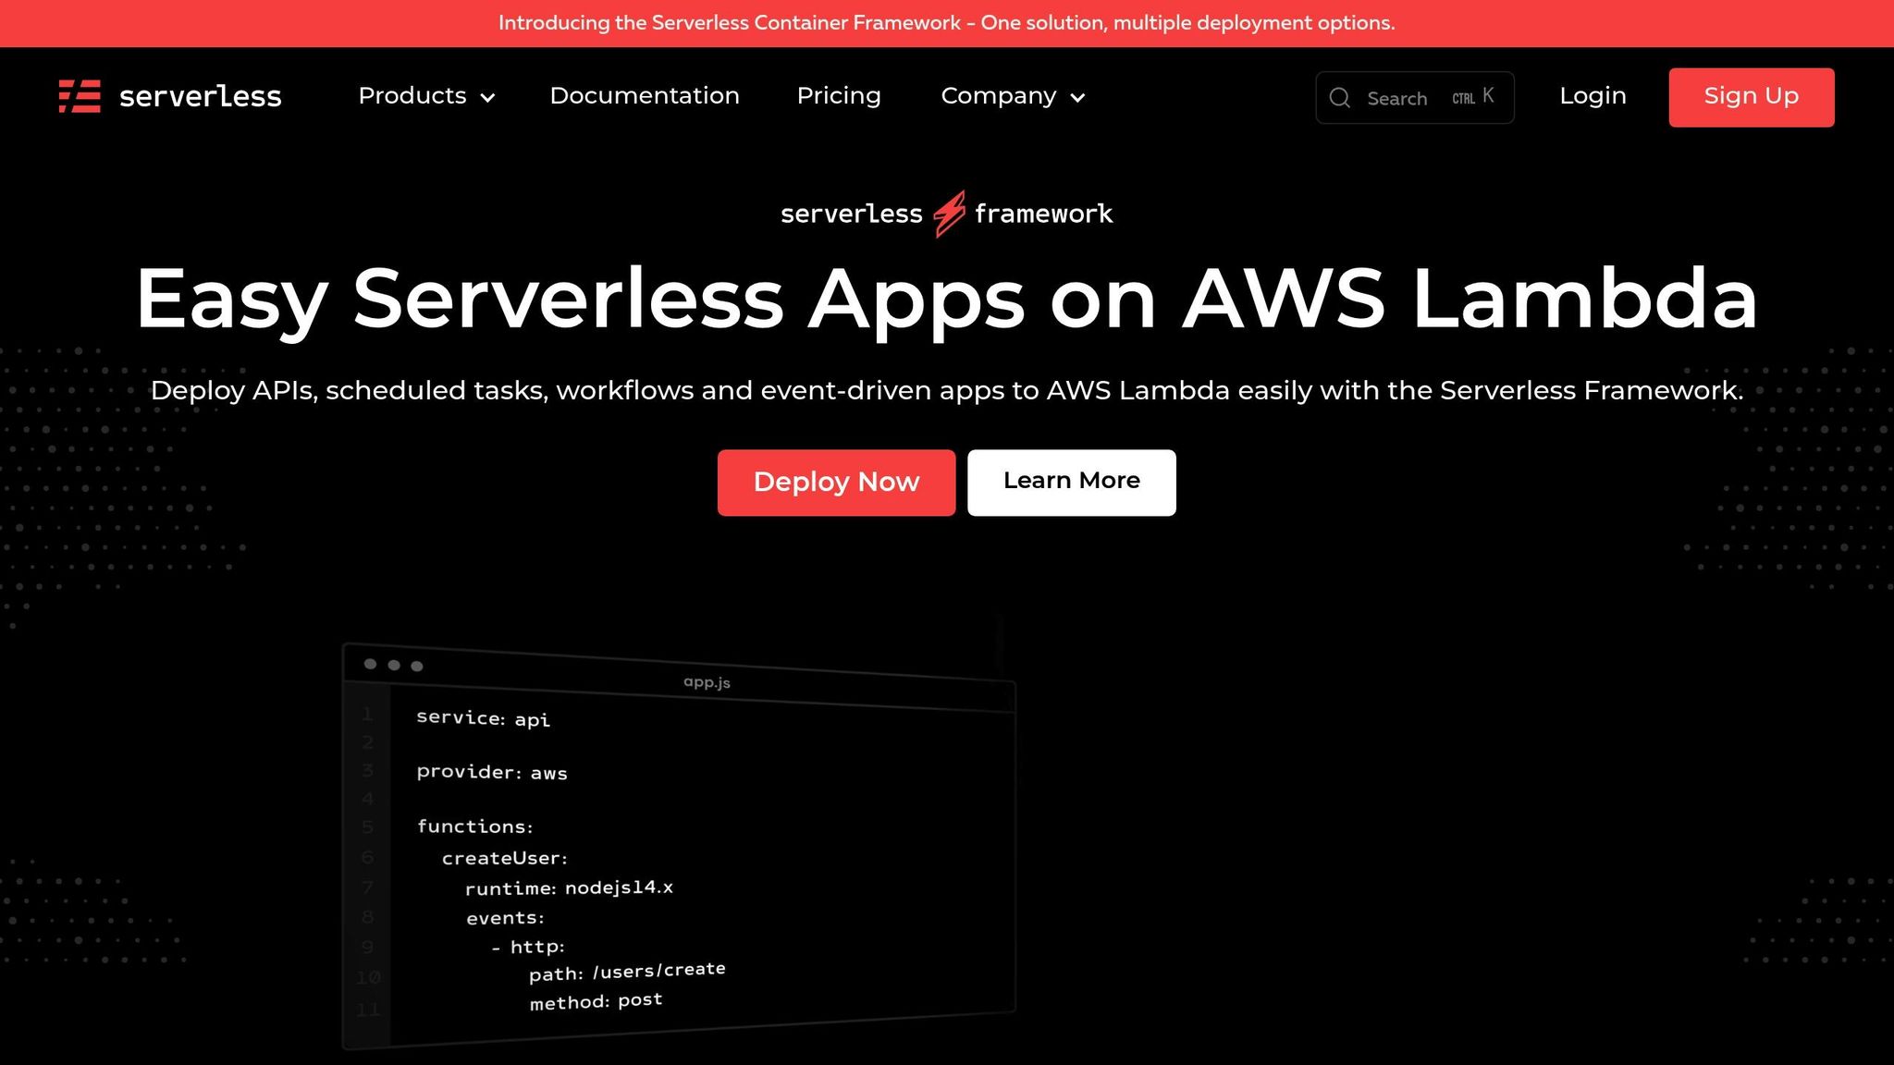Image resolution: width=1894 pixels, height=1065 pixels.
Task: Open the Documentation menu item
Action: [x=645, y=96]
